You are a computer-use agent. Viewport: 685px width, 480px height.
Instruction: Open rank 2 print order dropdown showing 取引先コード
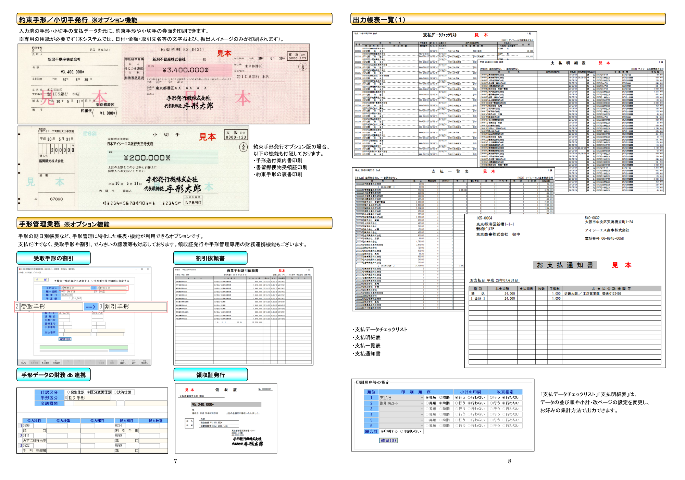click(x=401, y=403)
